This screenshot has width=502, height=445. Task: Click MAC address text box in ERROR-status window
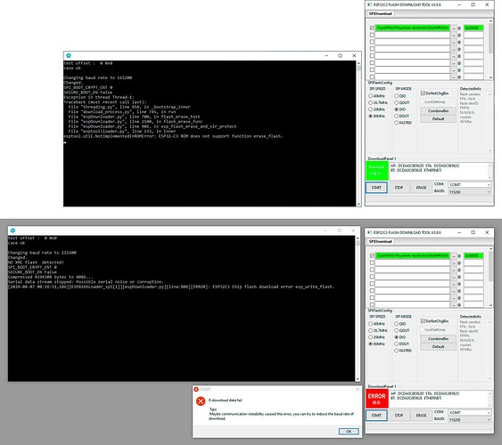tap(440, 399)
